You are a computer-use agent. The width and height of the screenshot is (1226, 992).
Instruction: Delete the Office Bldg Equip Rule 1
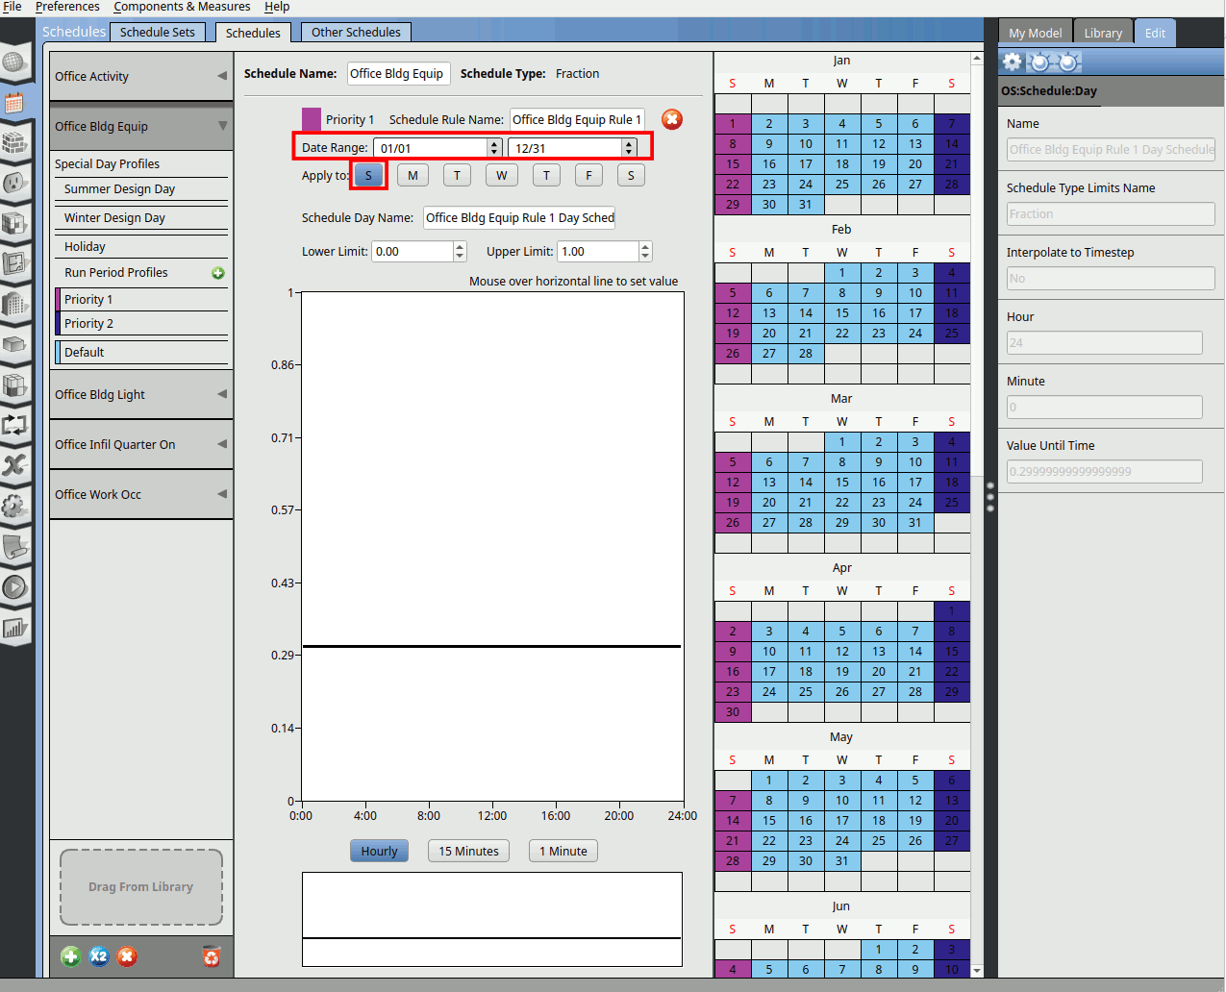[672, 119]
